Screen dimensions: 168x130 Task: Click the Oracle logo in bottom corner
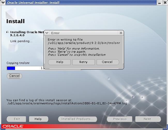pos(12,126)
